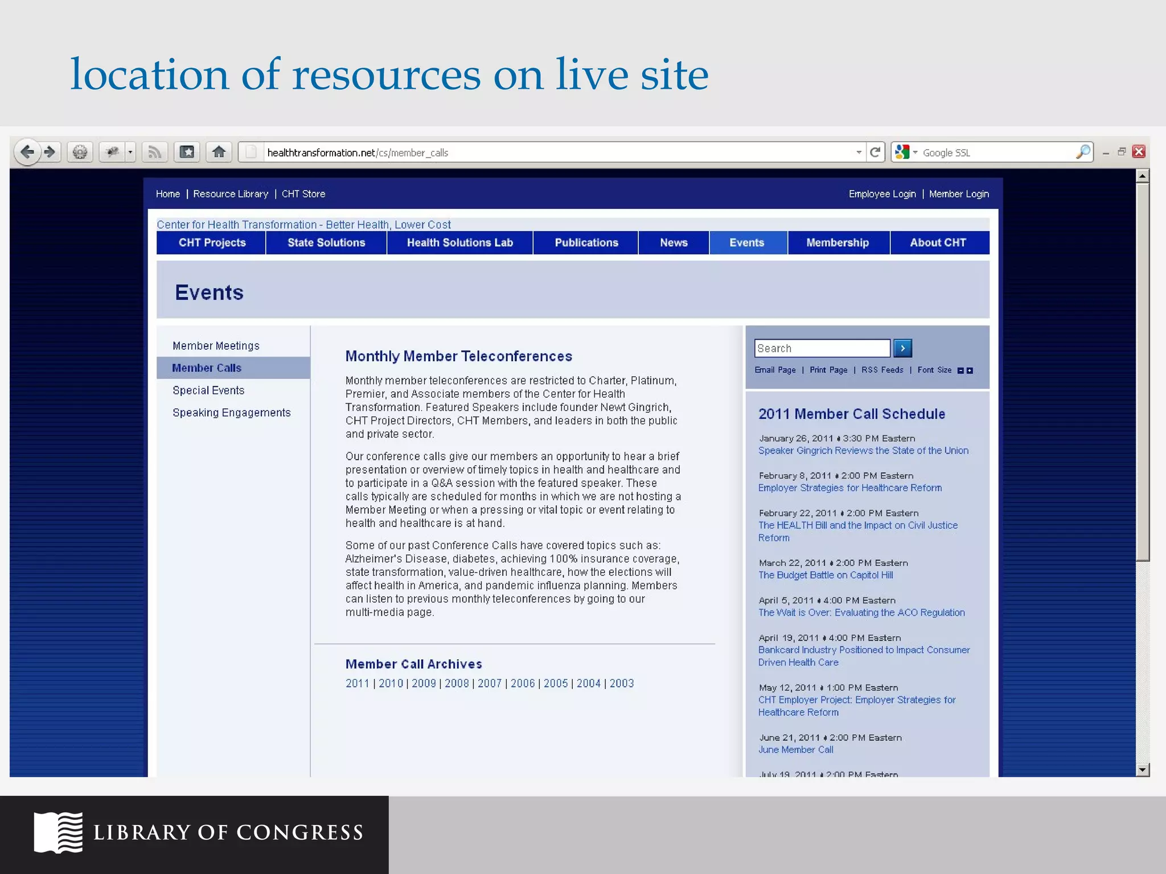The height and width of the screenshot is (874, 1166).
Task: Open the RSS Feeds link
Action: coord(882,370)
